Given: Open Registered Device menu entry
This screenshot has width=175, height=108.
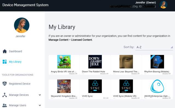Looking at the screenshot, I should click(20, 84).
